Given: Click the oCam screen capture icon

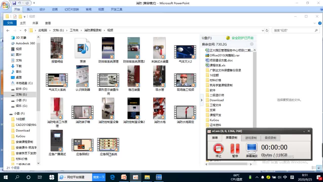Looking at the screenshot, I should click(252, 149).
